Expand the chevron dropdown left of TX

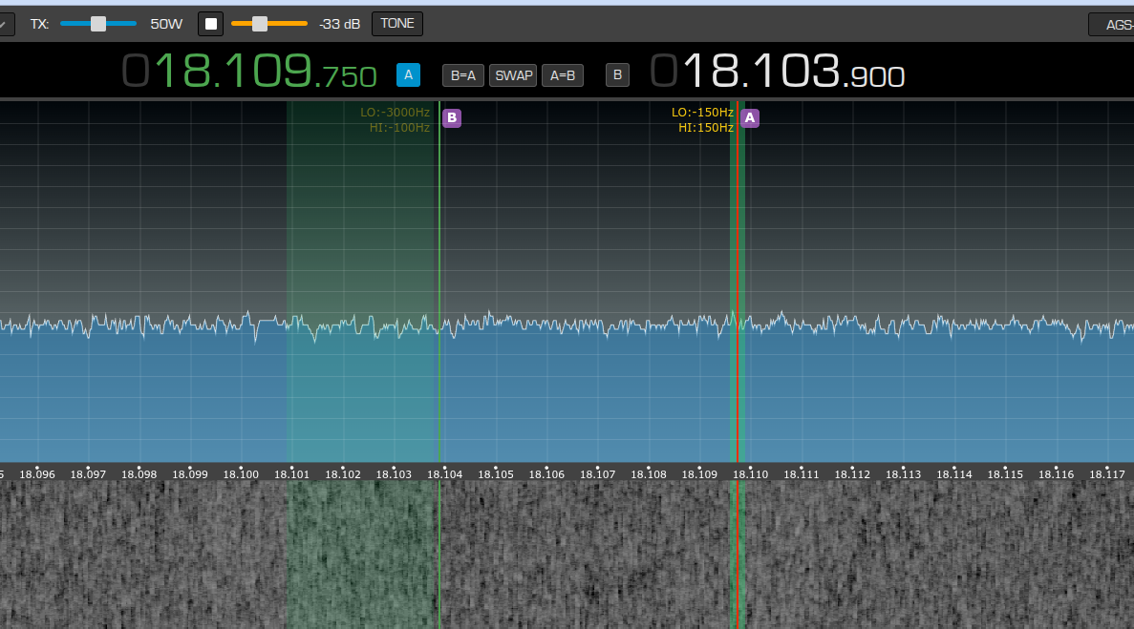pyautogui.click(x=6, y=24)
